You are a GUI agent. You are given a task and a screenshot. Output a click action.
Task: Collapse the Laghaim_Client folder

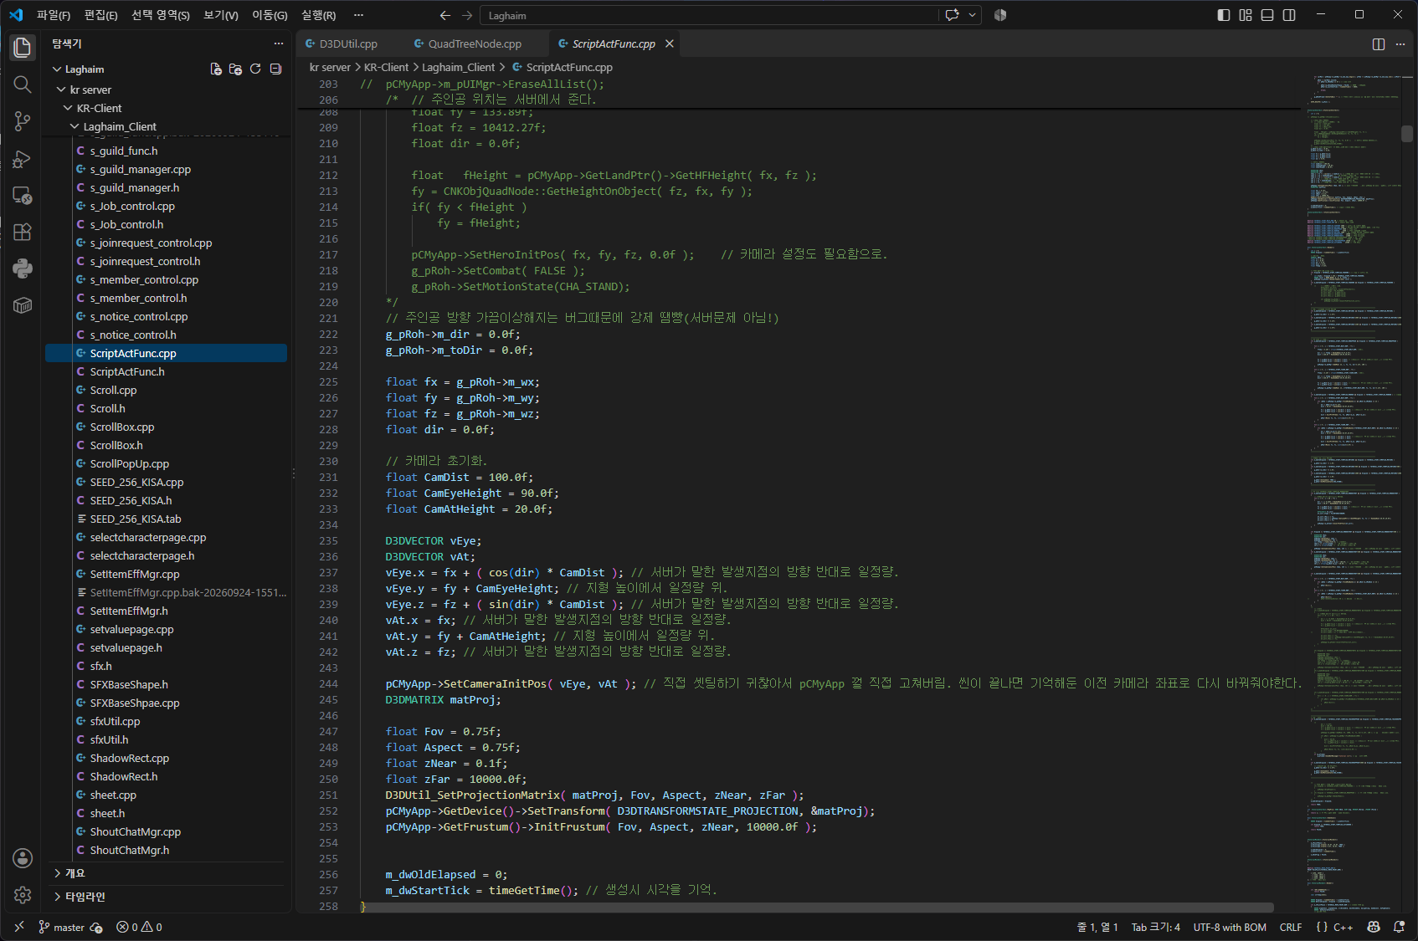[x=74, y=126]
